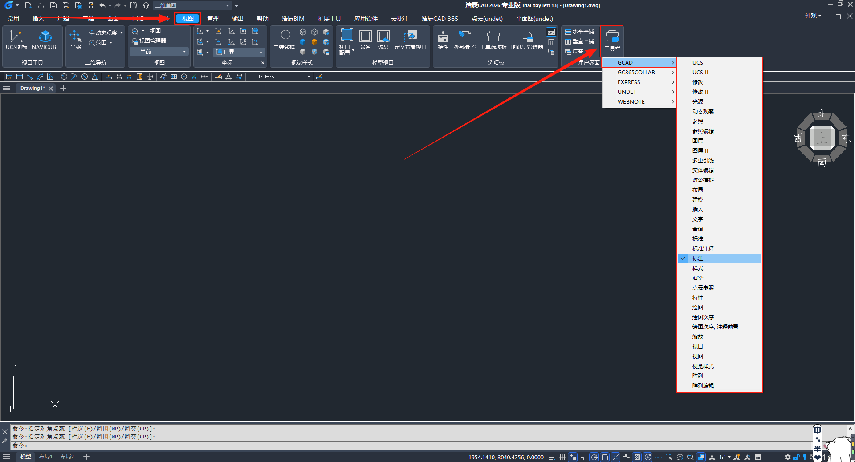Click the 工具栏 toolbar icon
The width and height of the screenshot is (855, 462).
coord(612,40)
